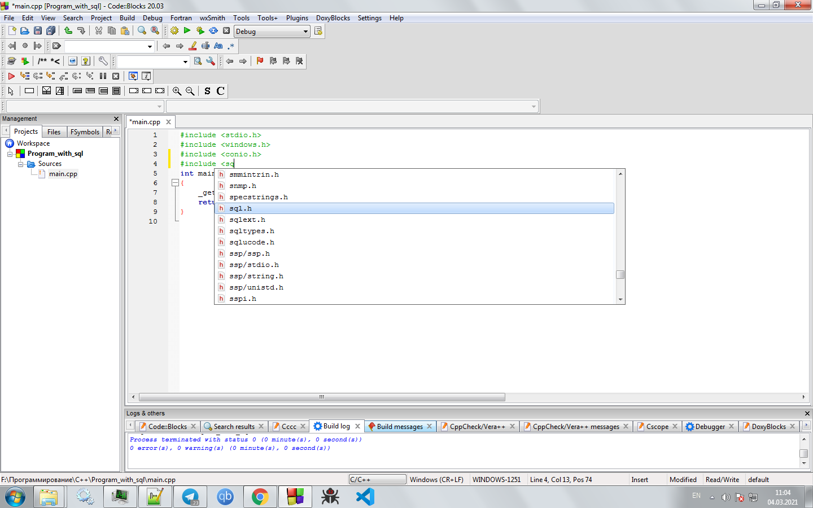Click the Paste clipboard icon
This screenshot has width=813, height=508.
coord(125,31)
